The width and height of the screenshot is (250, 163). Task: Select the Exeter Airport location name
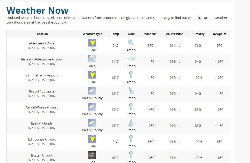pos(42,155)
